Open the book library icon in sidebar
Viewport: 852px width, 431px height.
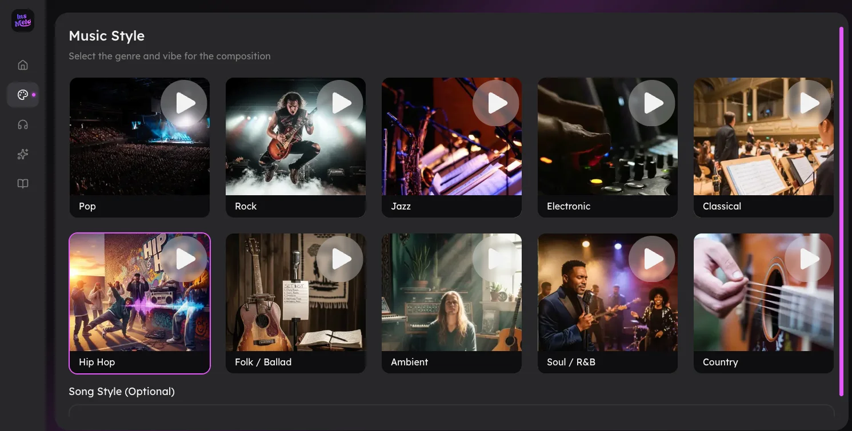pyautogui.click(x=23, y=184)
